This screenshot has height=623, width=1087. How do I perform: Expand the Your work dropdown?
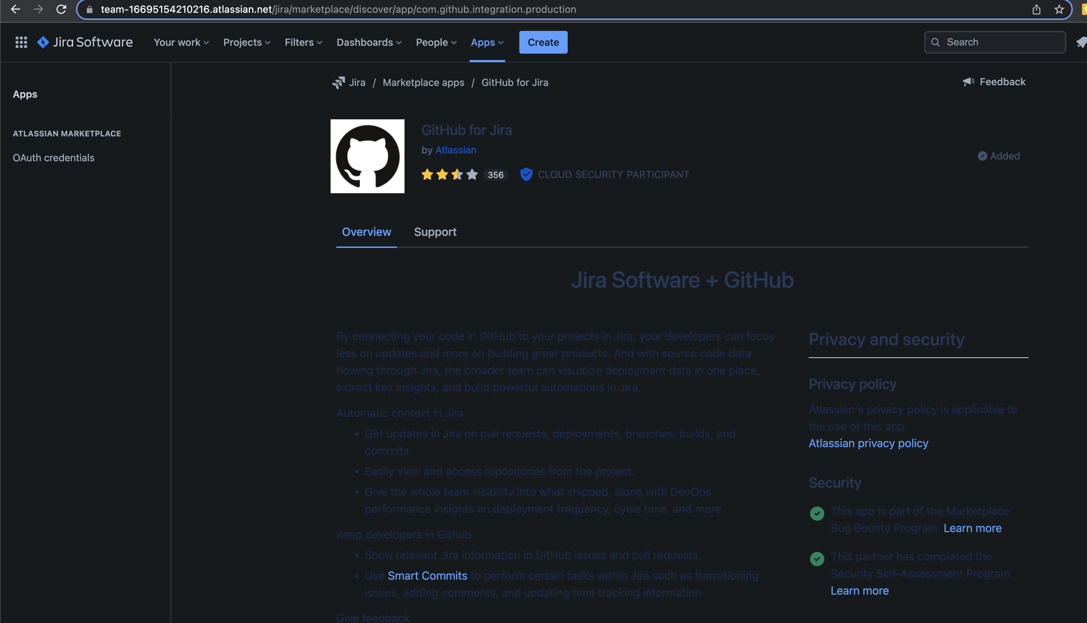tap(181, 42)
